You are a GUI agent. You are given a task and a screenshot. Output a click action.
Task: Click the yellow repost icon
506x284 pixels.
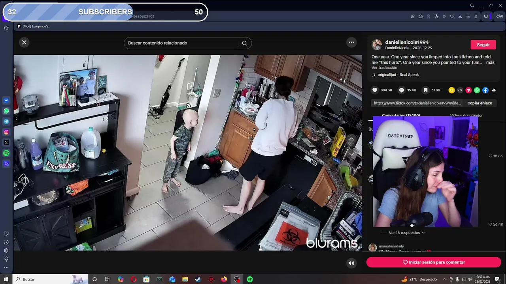[451, 90]
